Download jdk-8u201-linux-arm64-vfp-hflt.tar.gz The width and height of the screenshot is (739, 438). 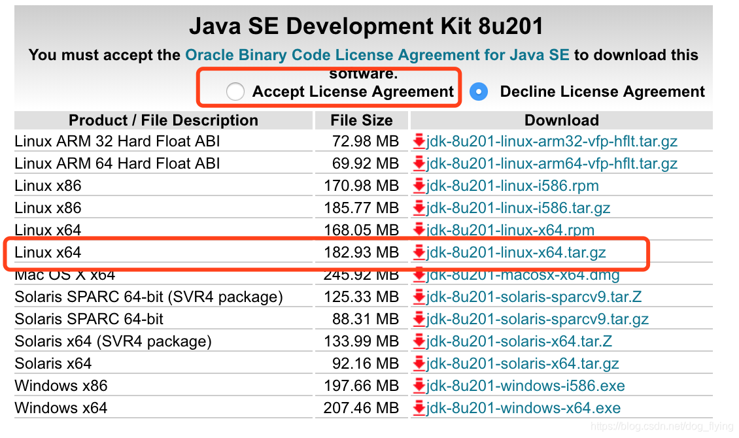[x=551, y=163]
